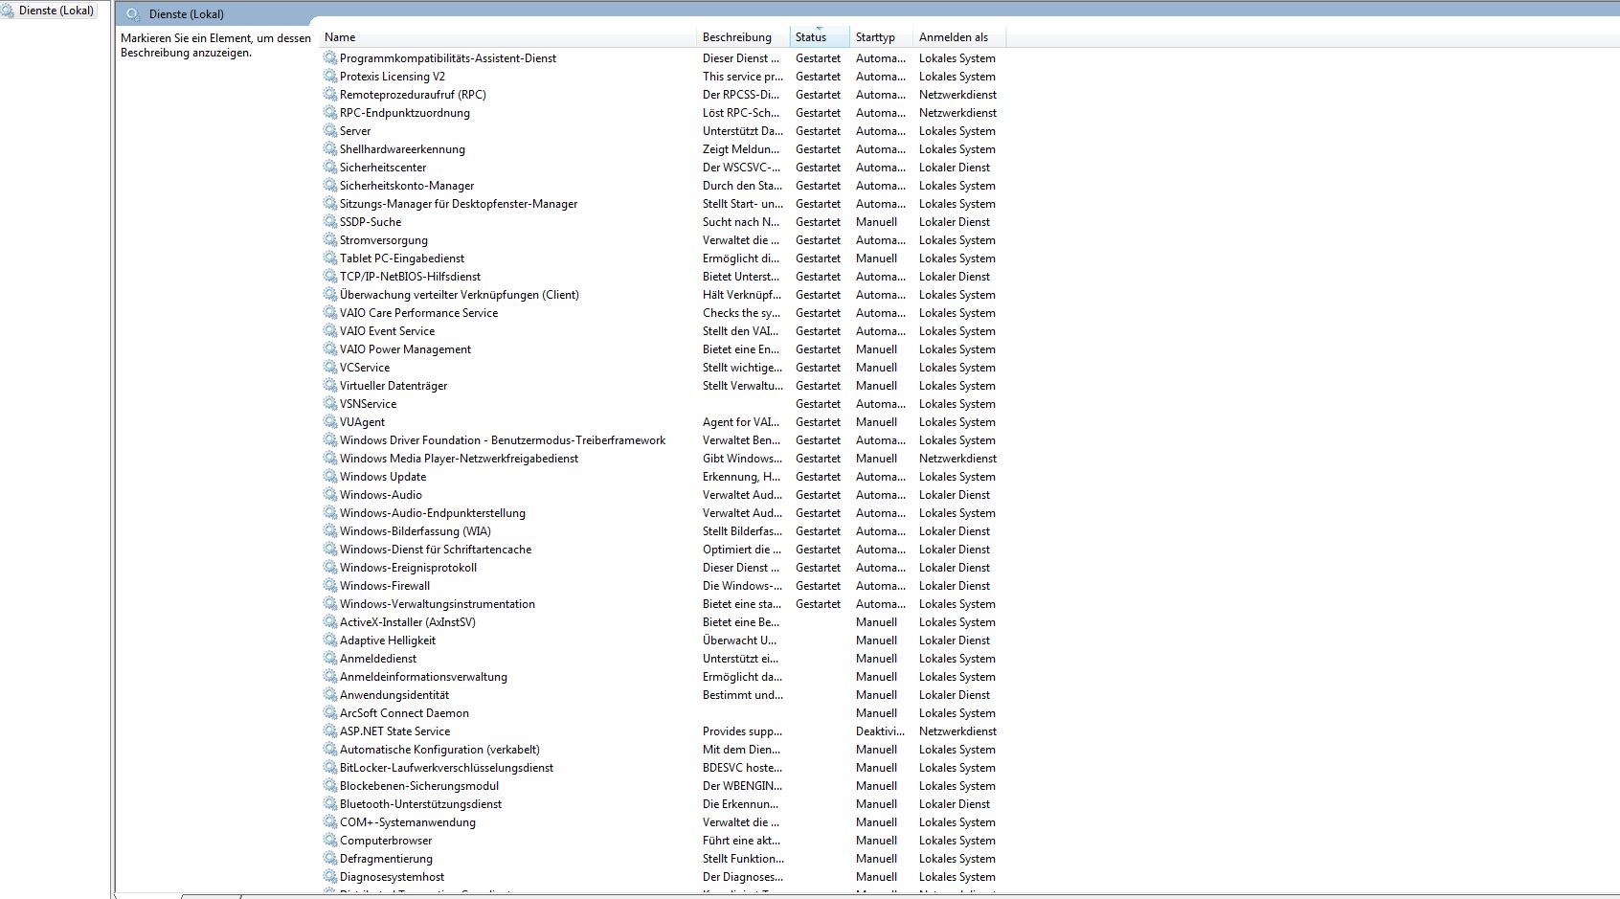Sort services by the Name column header
This screenshot has height=899, width=1620.
pyautogui.click(x=340, y=37)
